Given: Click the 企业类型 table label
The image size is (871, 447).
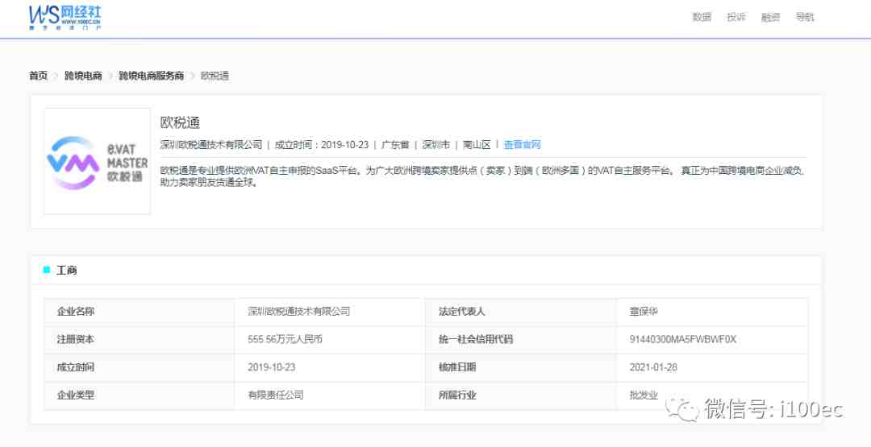Looking at the screenshot, I should point(76,395).
